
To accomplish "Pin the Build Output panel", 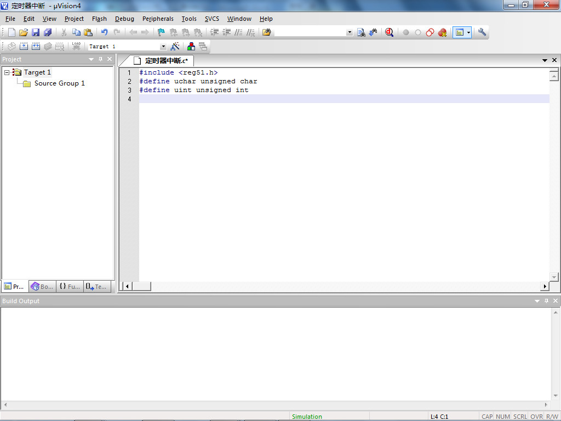I will click(546, 301).
